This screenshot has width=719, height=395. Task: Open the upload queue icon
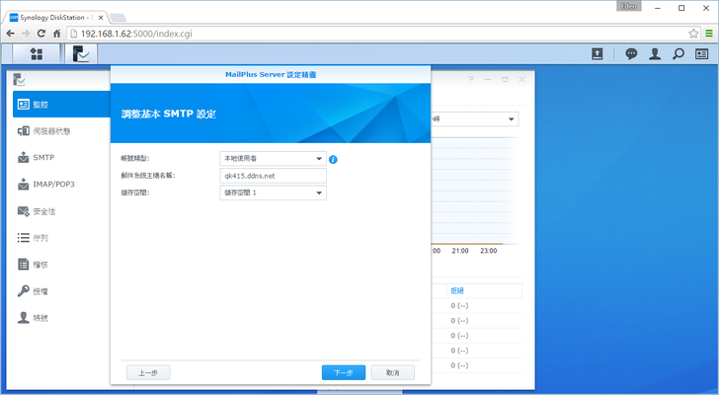[x=598, y=54]
